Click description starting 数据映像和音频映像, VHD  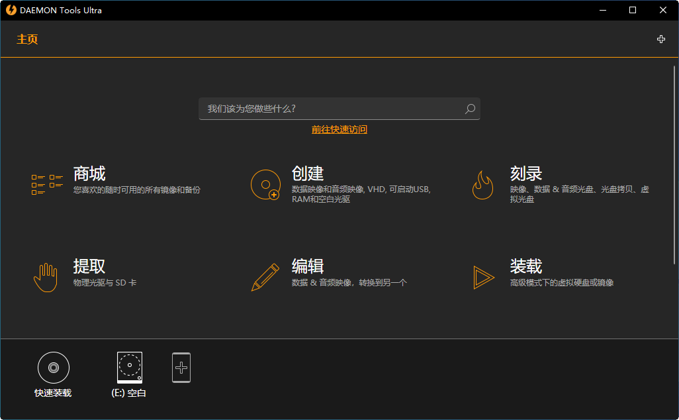pos(361,194)
